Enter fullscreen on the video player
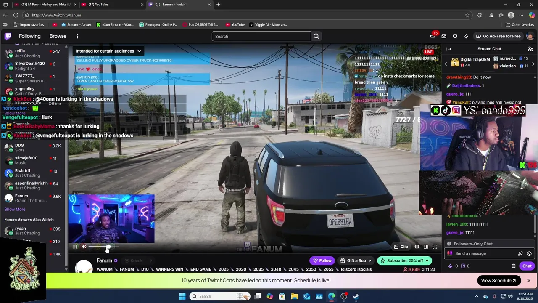Image resolution: width=538 pixels, height=303 pixels. coord(435,247)
